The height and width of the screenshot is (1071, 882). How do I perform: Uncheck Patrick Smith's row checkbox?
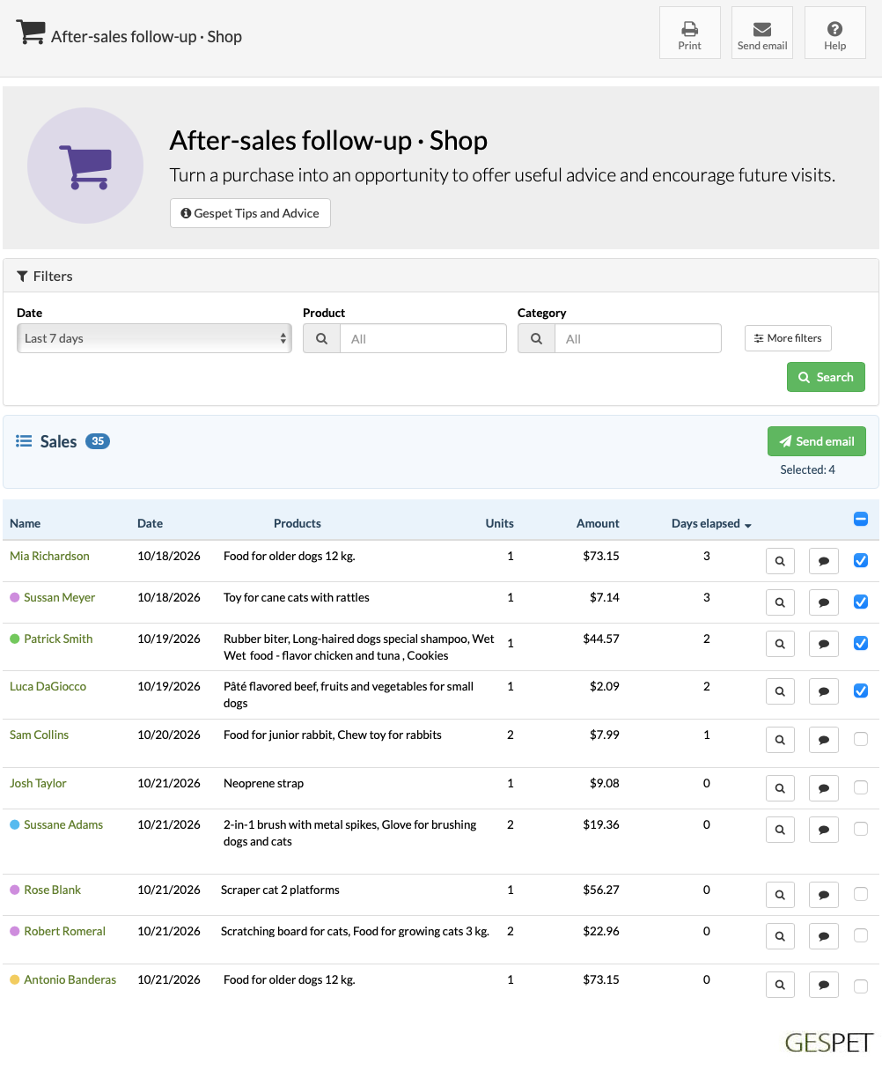click(x=861, y=643)
